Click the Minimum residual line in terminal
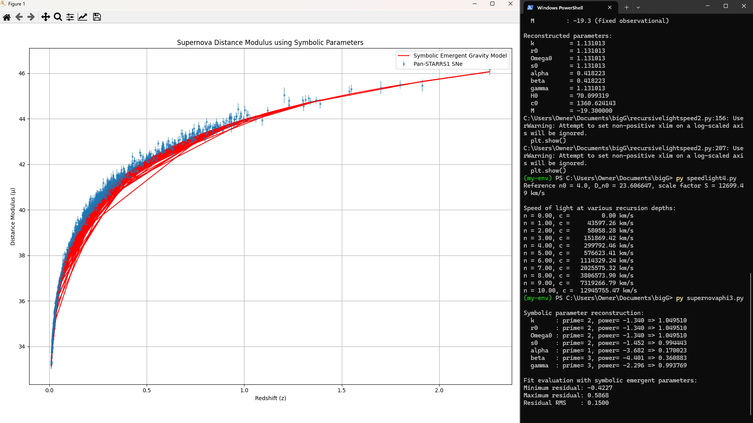753x423 pixels. [x=568, y=388]
